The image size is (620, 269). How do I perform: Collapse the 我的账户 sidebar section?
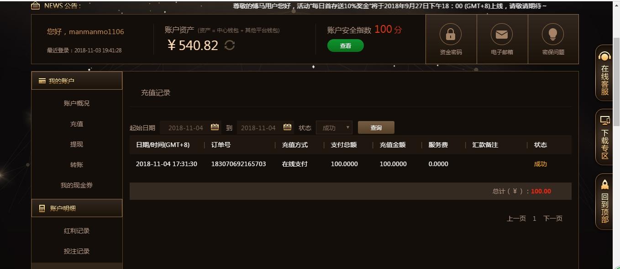point(77,81)
